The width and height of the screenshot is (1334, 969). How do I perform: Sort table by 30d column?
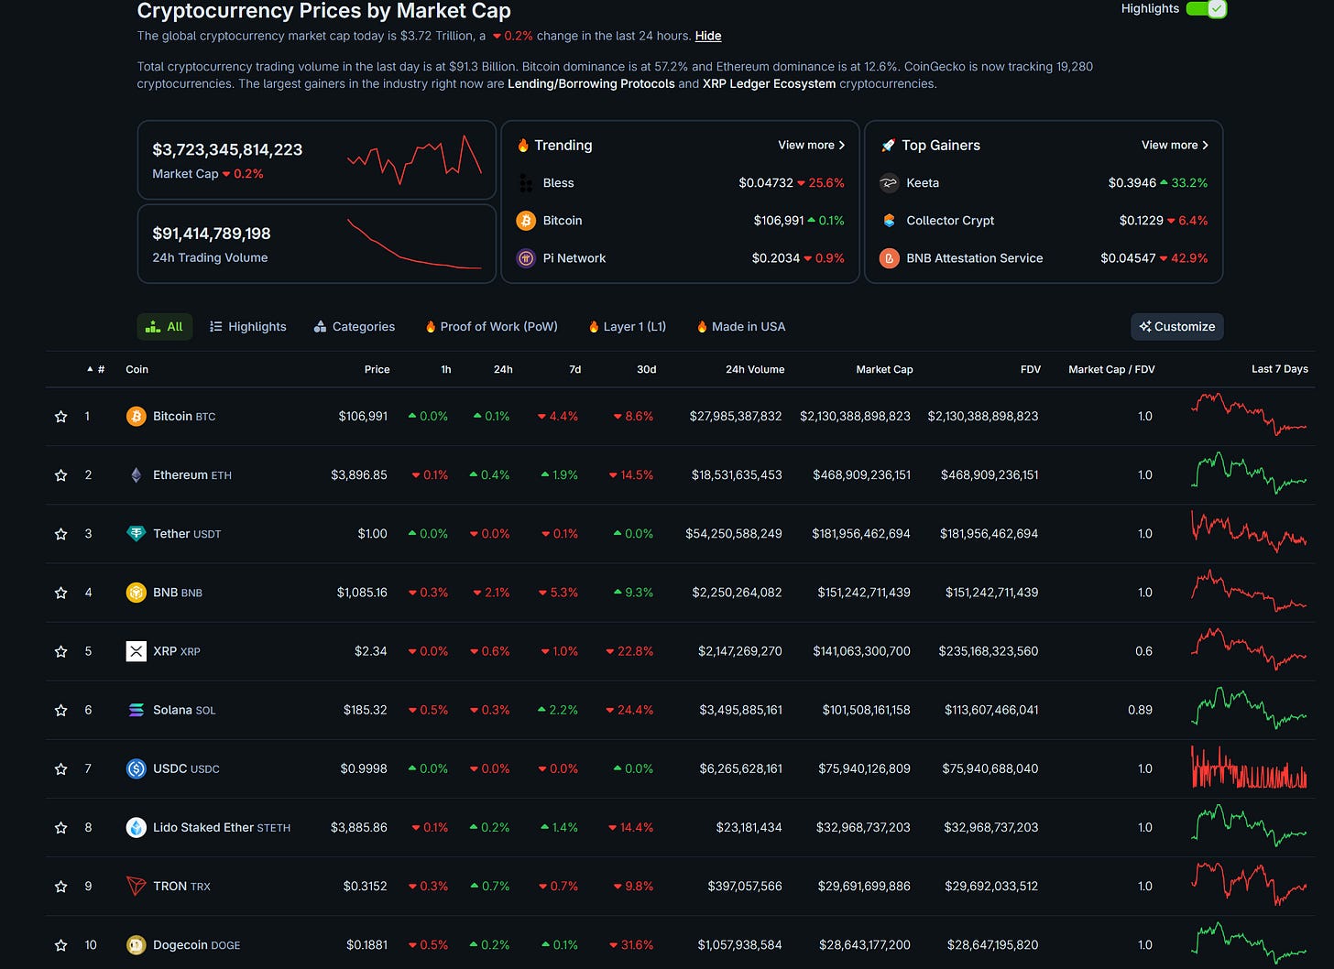tap(647, 369)
